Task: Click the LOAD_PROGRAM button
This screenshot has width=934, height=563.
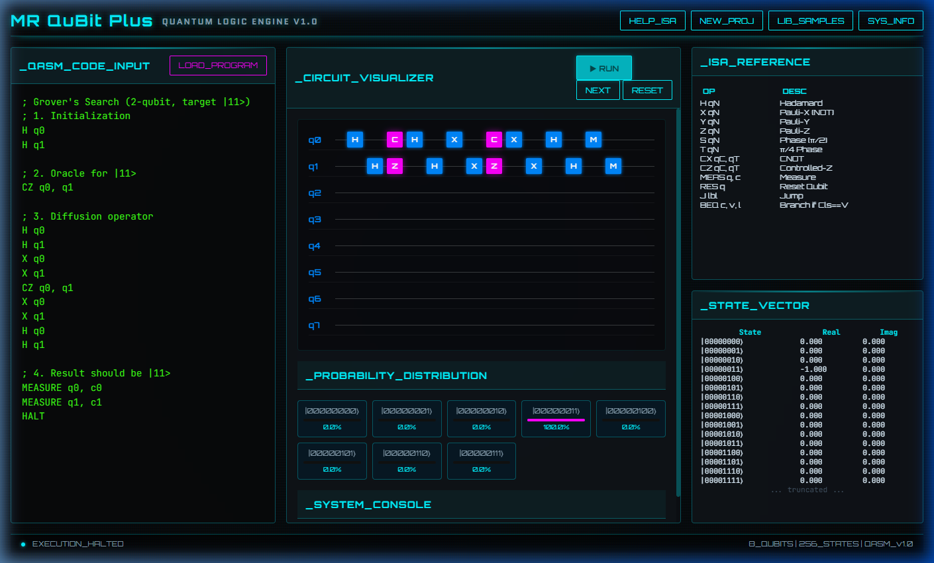Action: [x=218, y=65]
